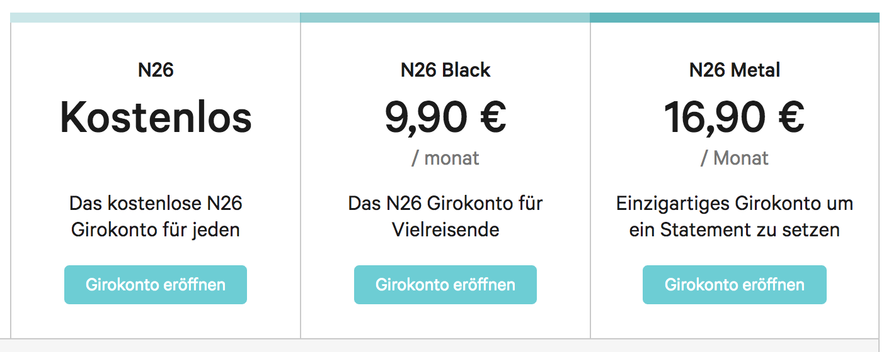
Task: Click the '/ Monat' label under 16,90 €
Action: pos(734,158)
